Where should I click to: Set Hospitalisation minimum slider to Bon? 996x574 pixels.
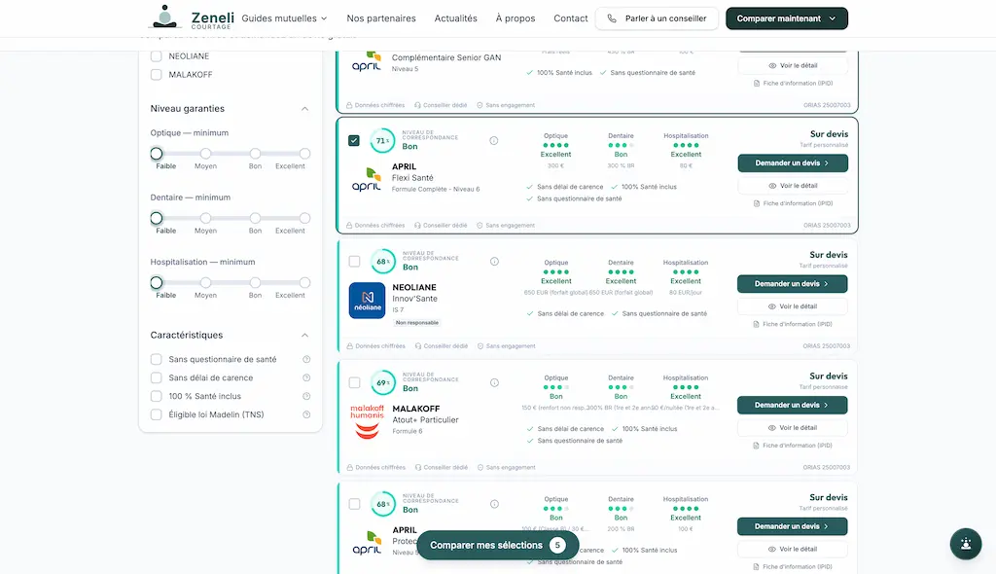coord(255,282)
